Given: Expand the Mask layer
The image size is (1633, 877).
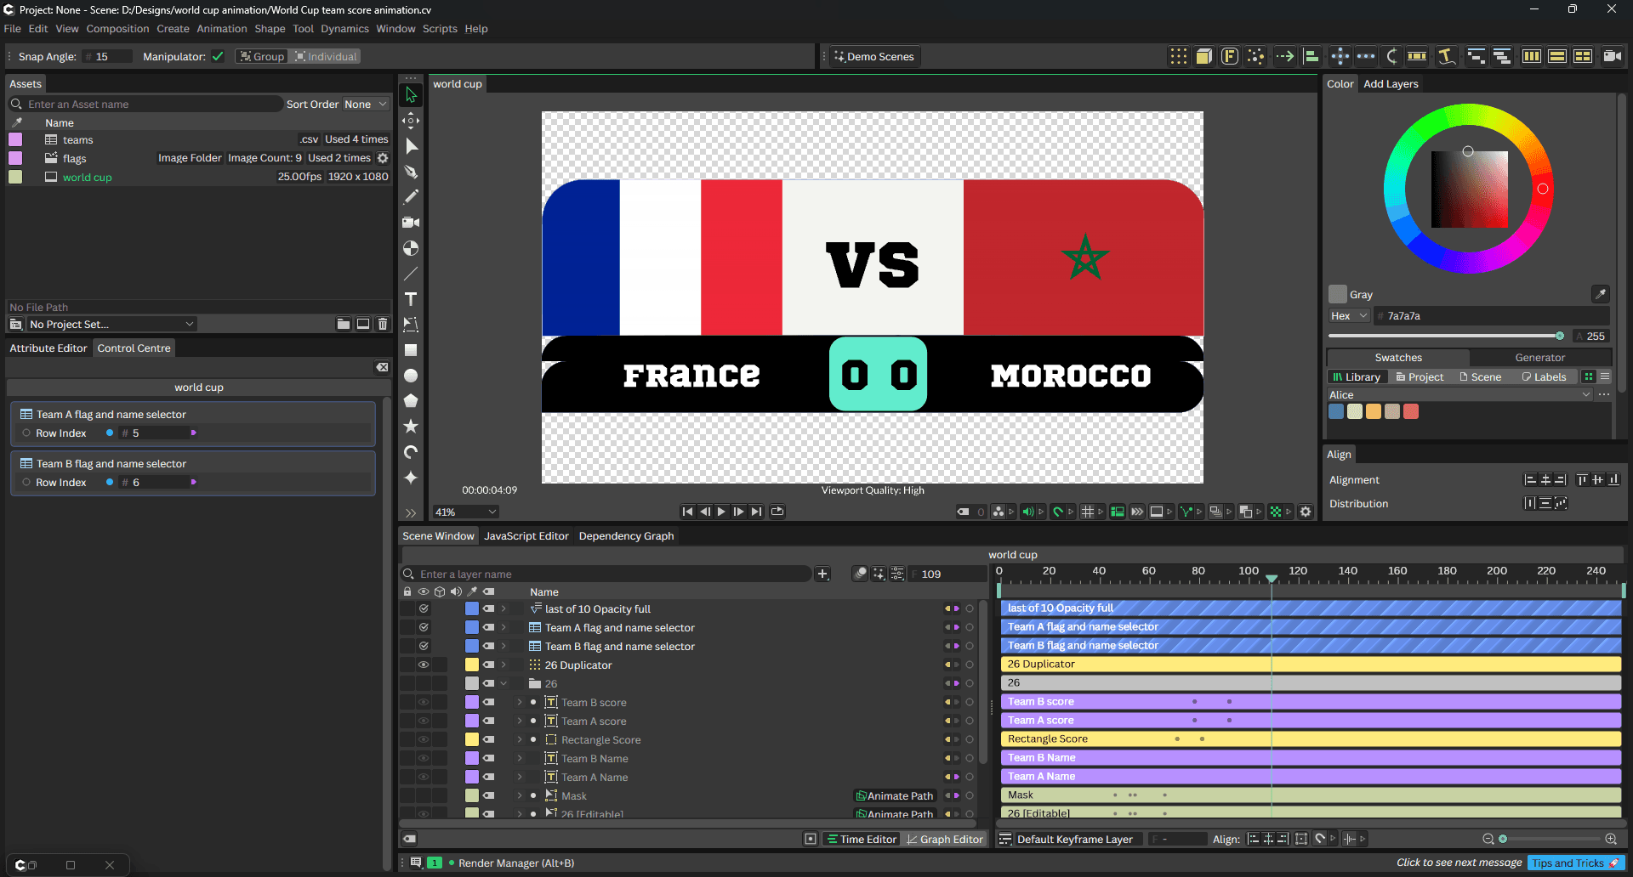Looking at the screenshot, I should [x=520, y=795].
